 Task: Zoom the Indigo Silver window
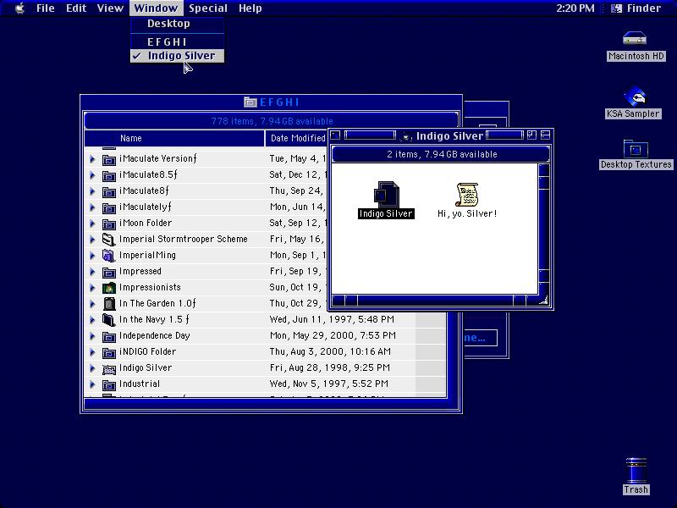tap(532, 135)
